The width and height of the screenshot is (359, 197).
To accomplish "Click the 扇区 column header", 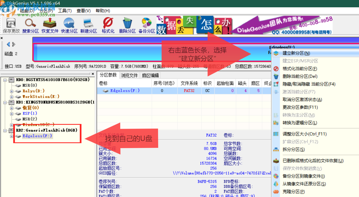I will 255,83.
